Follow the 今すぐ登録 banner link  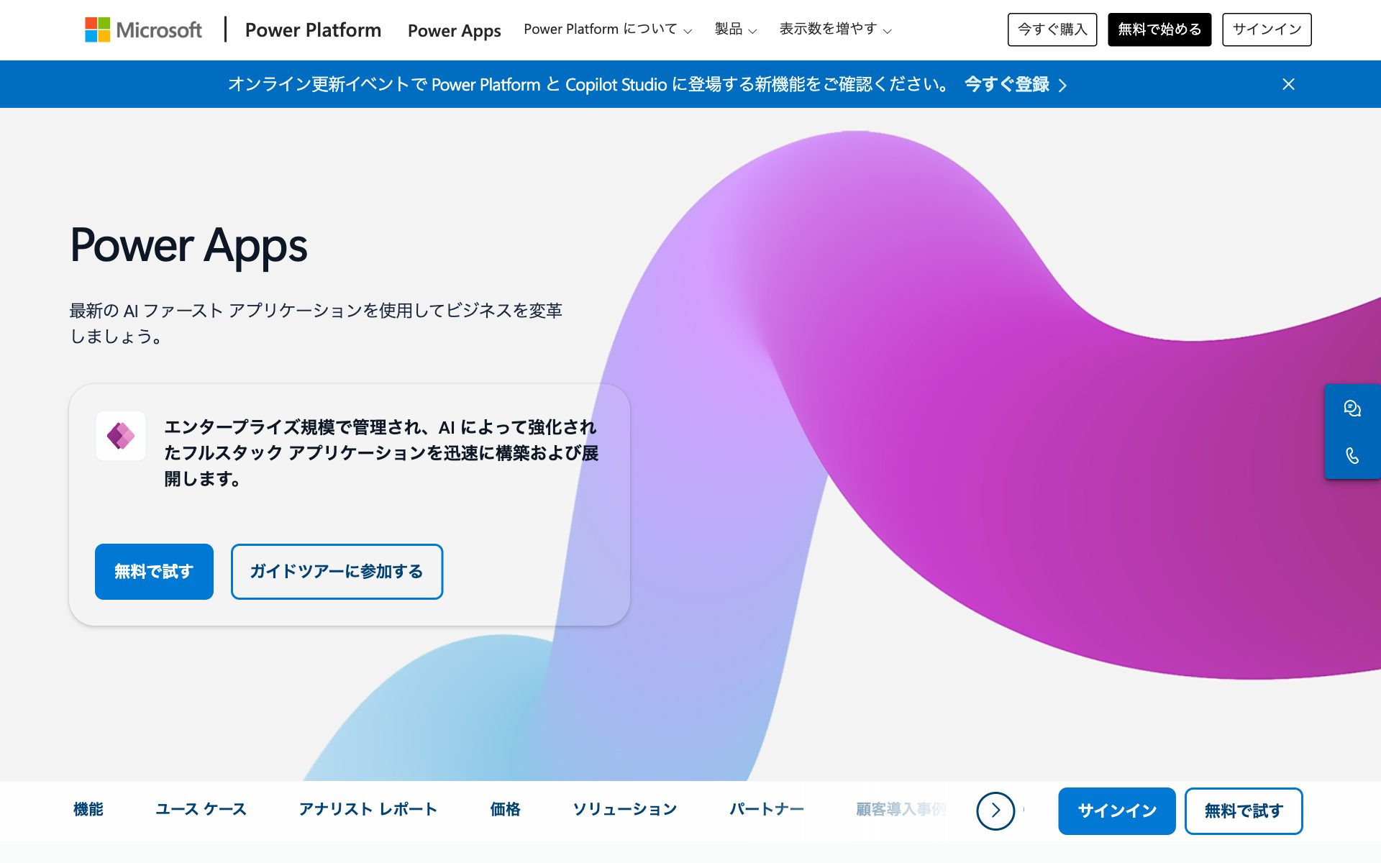tap(1015, 85)
